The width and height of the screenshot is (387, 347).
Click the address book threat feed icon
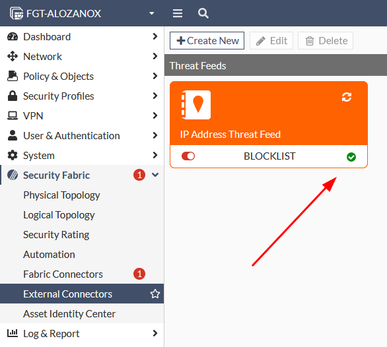click(x=196, y=105)
